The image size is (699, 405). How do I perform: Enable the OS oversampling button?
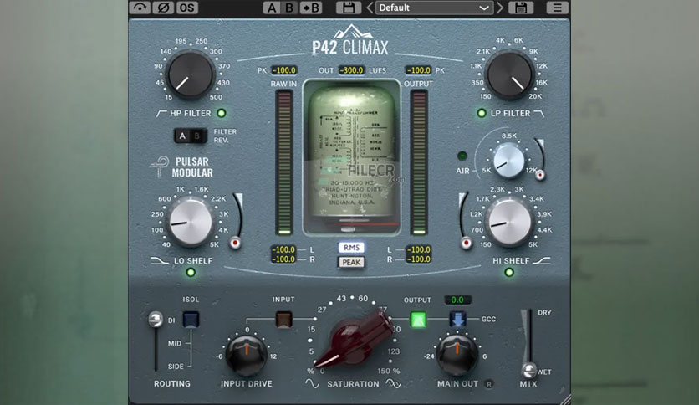pos(186,8)
